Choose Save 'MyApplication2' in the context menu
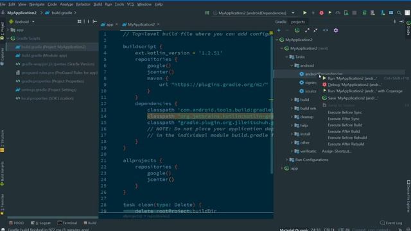411x231 pixels. (x=353, y=98)
